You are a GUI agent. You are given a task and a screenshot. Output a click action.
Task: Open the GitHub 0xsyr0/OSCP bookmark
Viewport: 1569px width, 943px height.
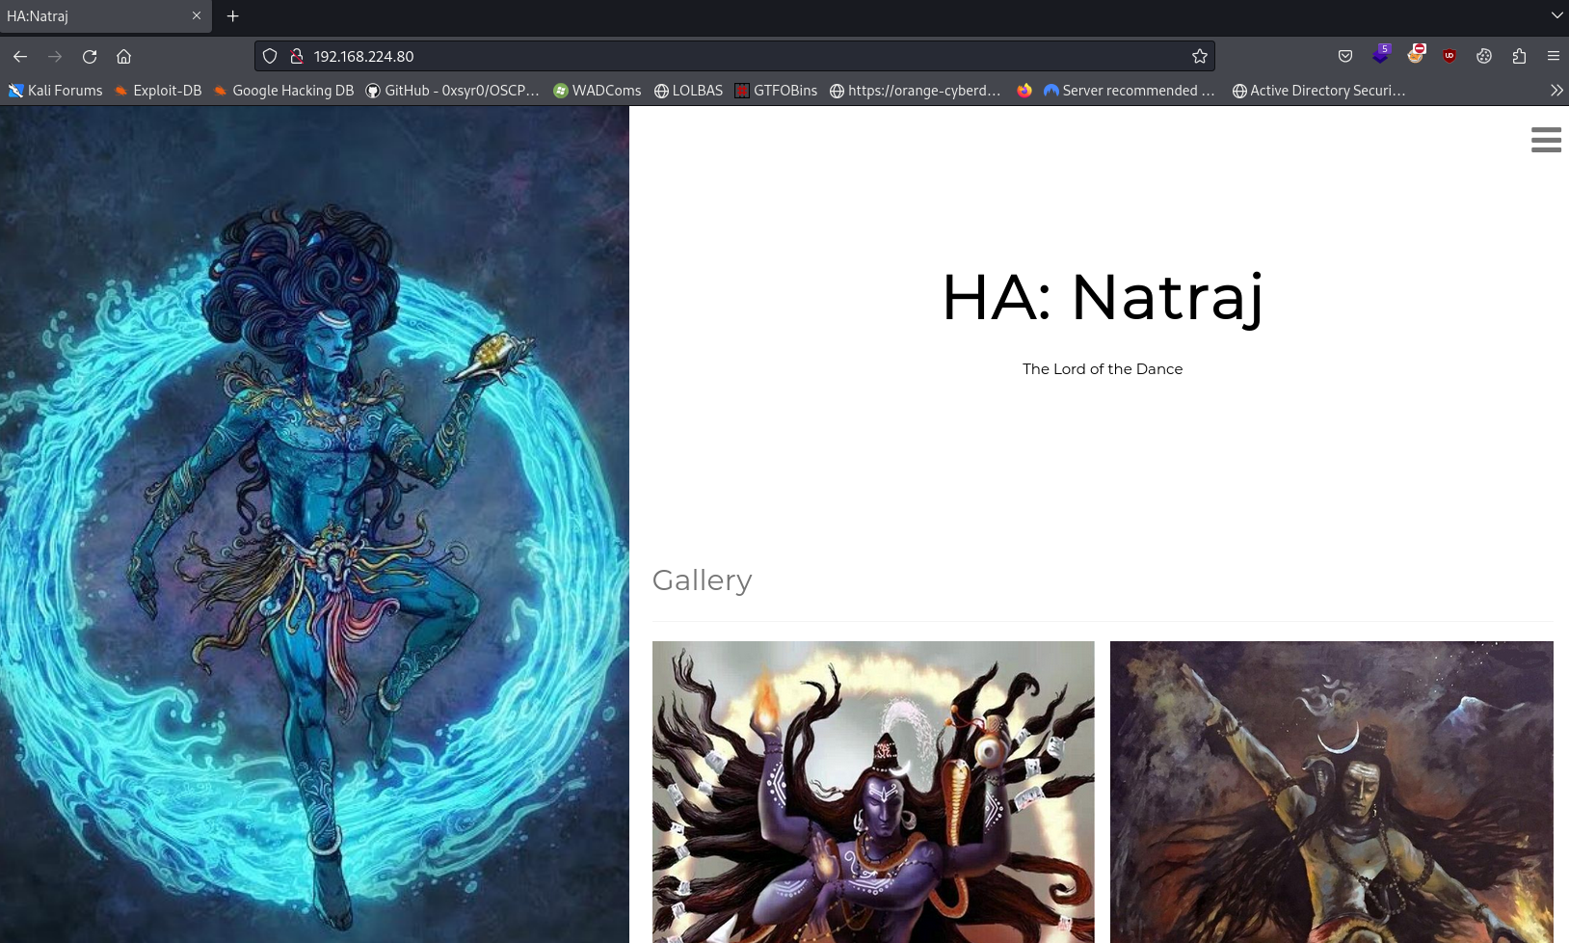coord(452,90)
